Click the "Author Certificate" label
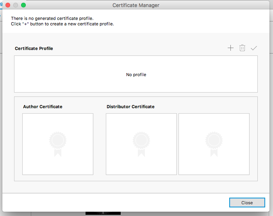Viewport: 273px width, 216px height. (43, 107)
